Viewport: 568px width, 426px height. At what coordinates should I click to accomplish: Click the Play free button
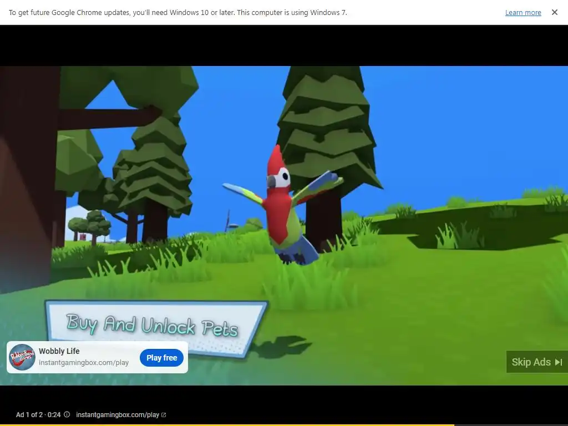[161, 358]
